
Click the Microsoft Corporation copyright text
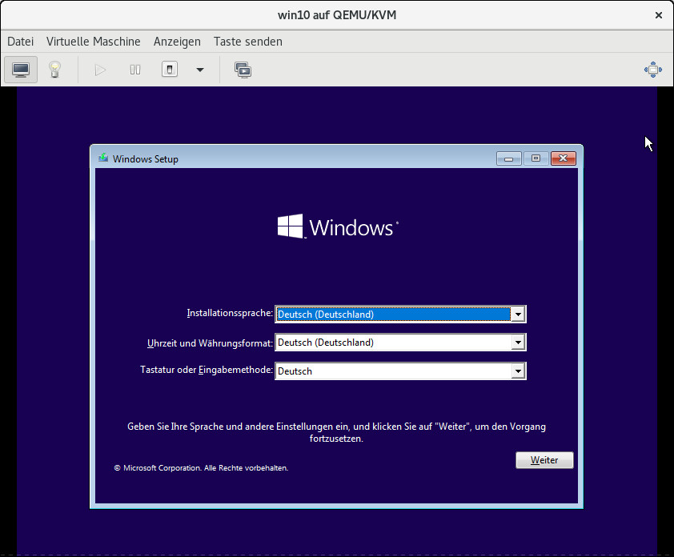[201, 468]
